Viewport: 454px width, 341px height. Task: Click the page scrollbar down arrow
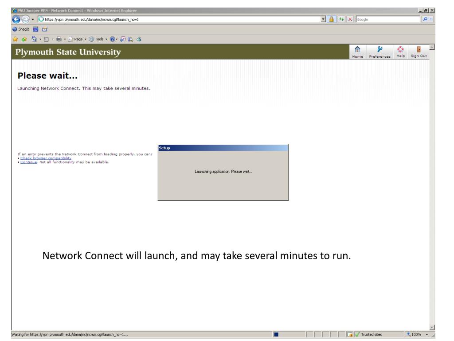432,328
